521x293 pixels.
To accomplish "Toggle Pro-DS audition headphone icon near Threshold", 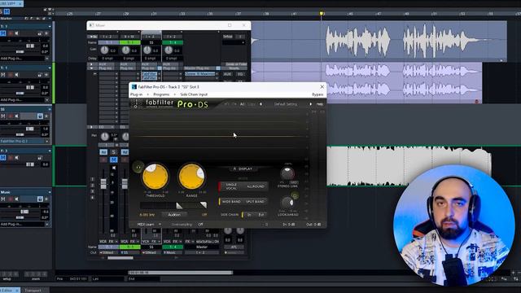I will [x=138, y=167].
